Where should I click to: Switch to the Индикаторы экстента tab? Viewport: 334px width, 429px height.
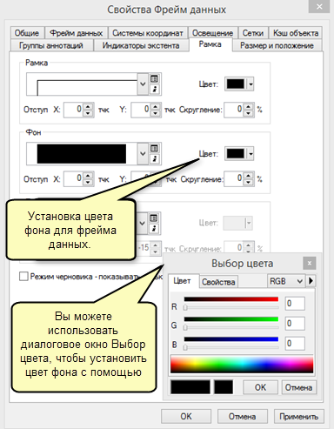(141, 45)
